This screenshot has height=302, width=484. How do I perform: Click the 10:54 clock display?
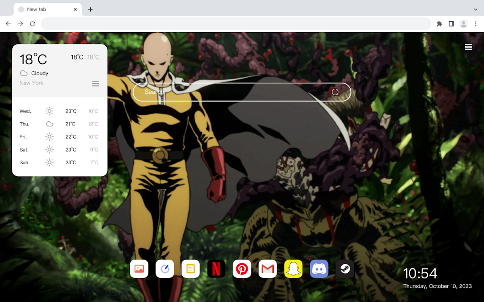click(420, 273)
